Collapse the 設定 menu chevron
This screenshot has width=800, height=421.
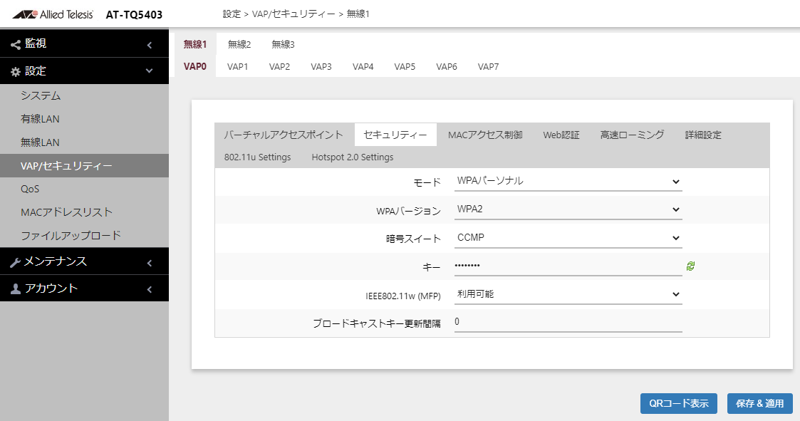point(150,71)
